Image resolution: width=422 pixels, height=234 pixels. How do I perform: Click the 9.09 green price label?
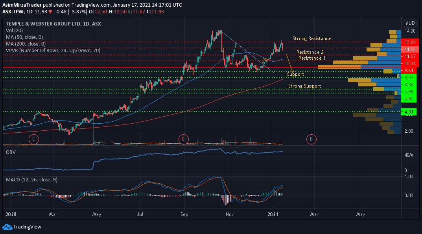pos(409,78)
